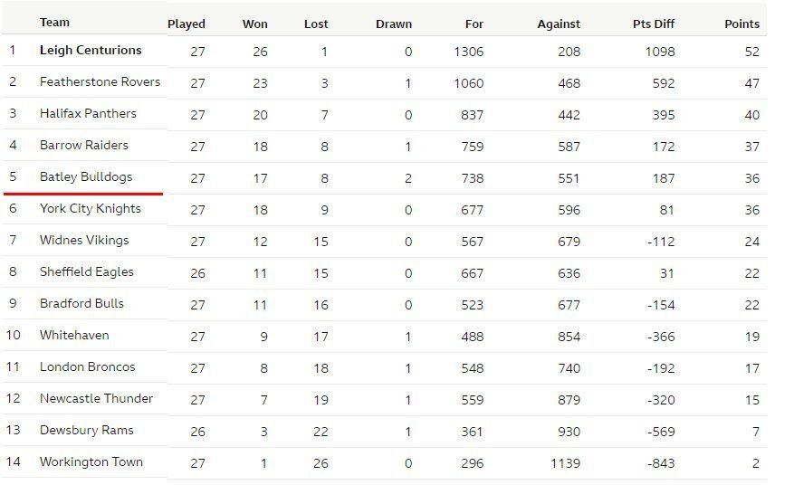Select Newcastle Thunder team name

click(x=96, y=398)
